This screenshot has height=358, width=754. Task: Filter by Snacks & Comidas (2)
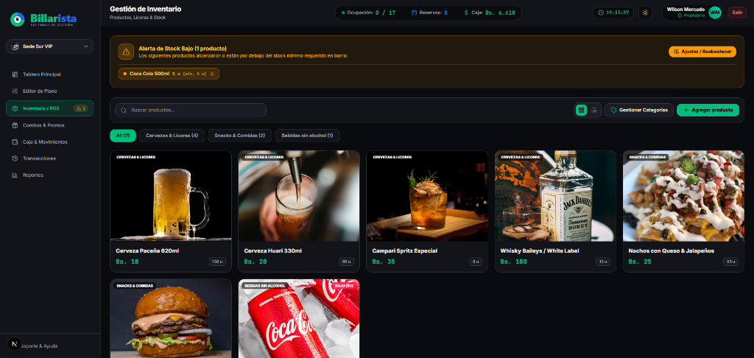coord(240,136)
